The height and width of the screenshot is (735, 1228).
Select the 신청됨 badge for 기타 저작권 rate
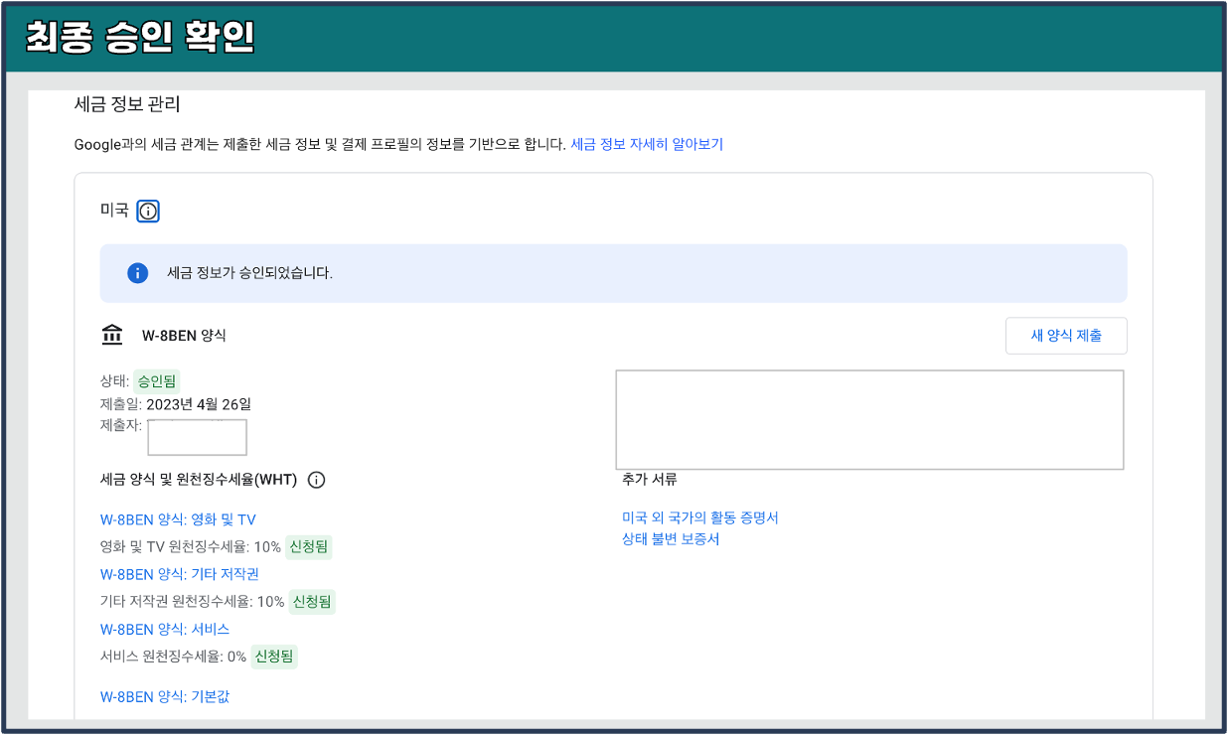pos(314,602)
